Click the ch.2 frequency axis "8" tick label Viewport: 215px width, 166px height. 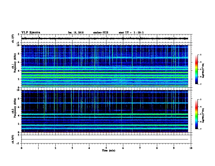pos(19,99)
